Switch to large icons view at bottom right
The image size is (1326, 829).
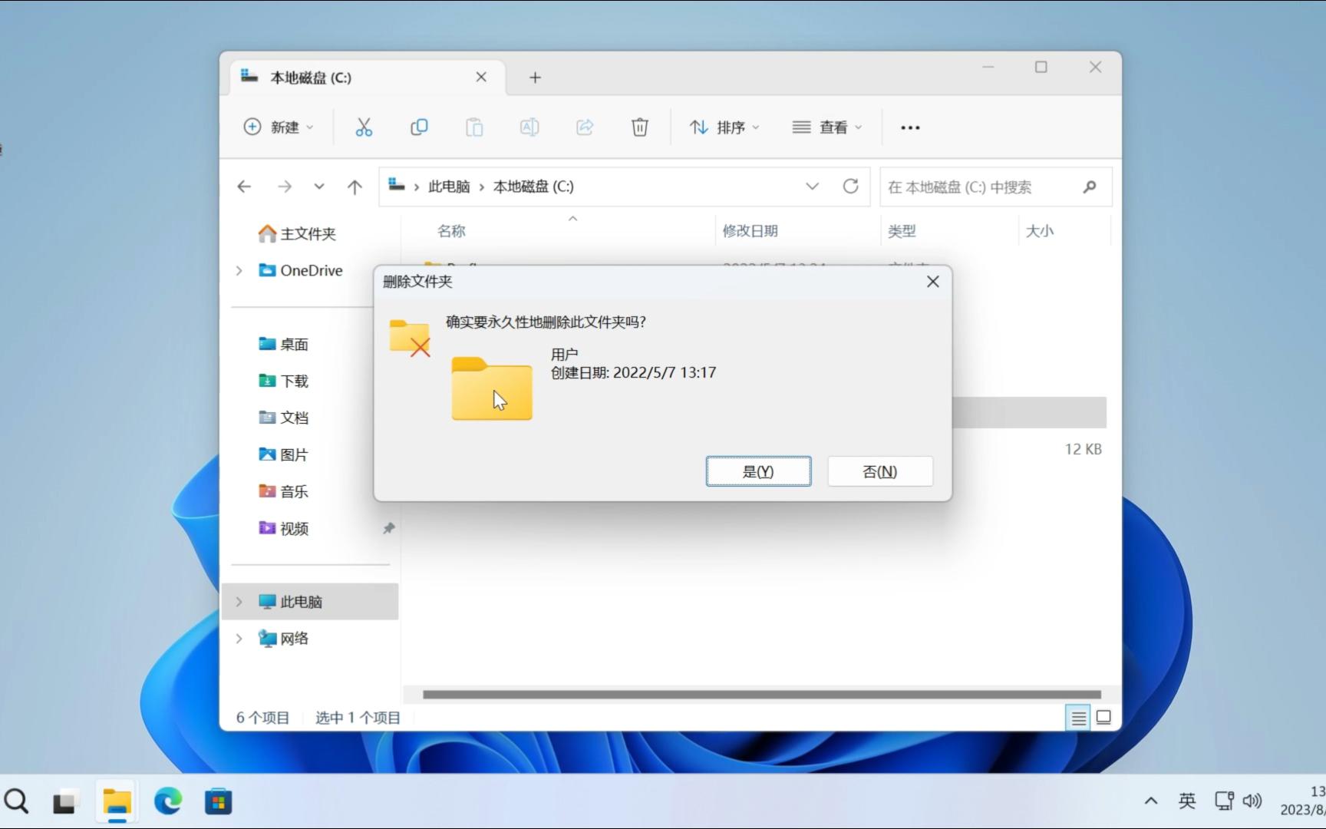coord(1103,717)
